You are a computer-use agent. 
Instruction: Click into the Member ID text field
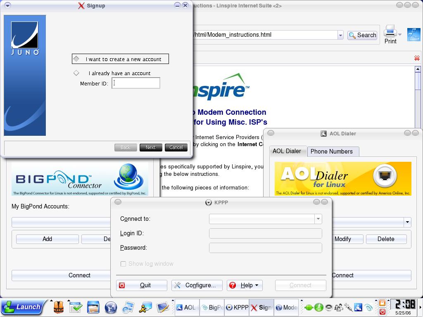pyautogui.click(x=135, y=83)
